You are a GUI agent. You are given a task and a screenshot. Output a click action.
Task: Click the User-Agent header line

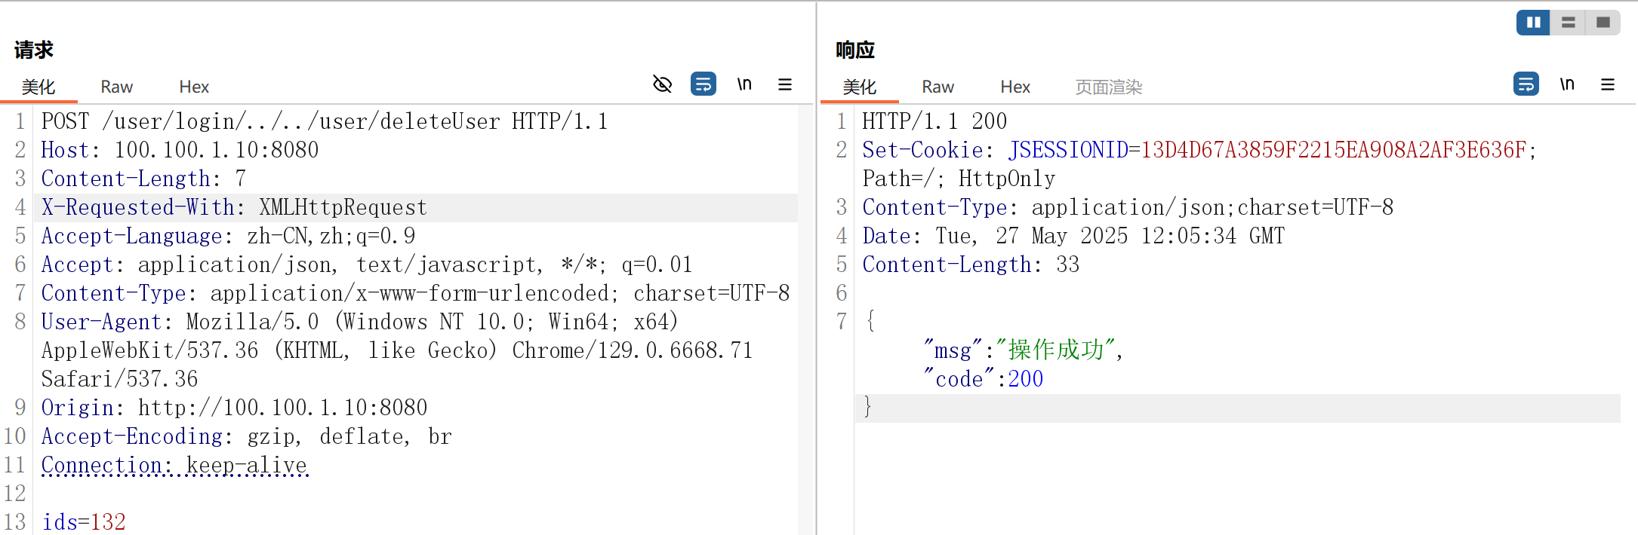coord(359,322)
